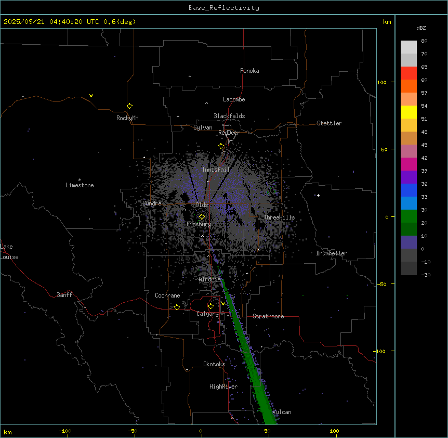The height and width of the screenshot is (438, 448).
Task: Click the asterisk marker above Limestone
Action: [80, 179]
